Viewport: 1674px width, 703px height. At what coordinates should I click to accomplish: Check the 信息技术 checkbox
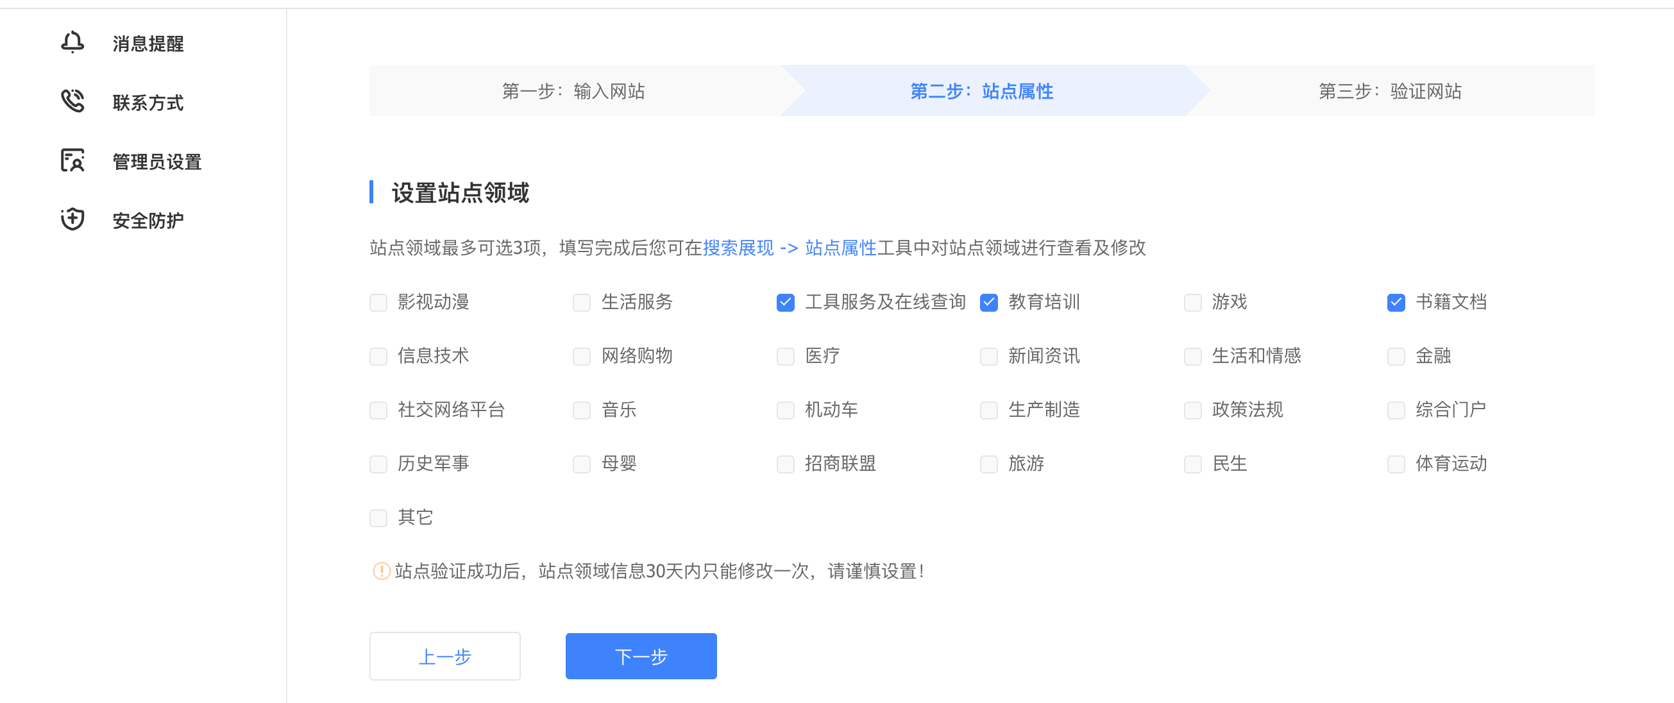pos(378,357)
